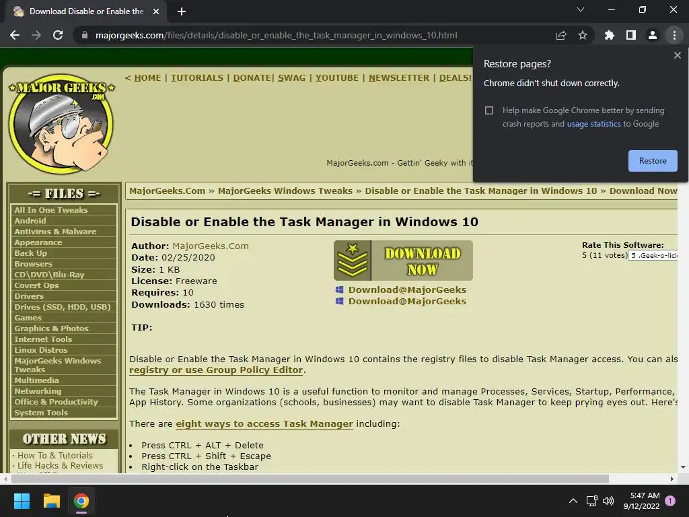Screen dimensions: 689x517
Task: Open the notification badge in taskbar
Action: click(x=670, y=501)
